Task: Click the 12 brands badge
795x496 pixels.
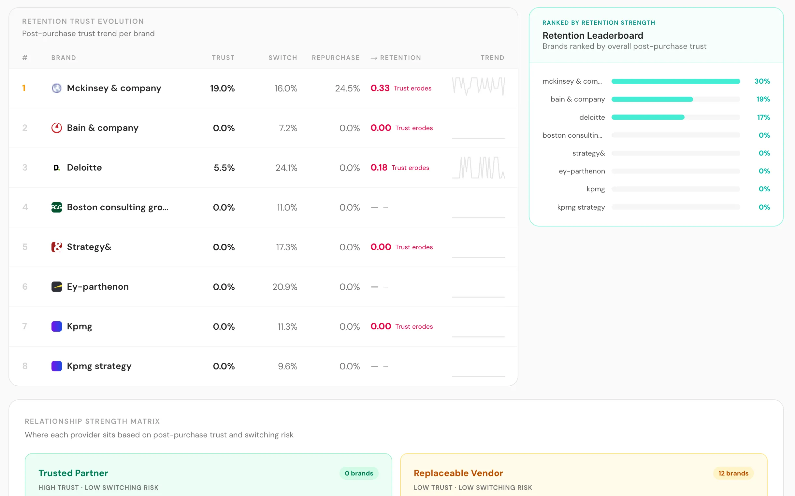Action: (733, 473)
